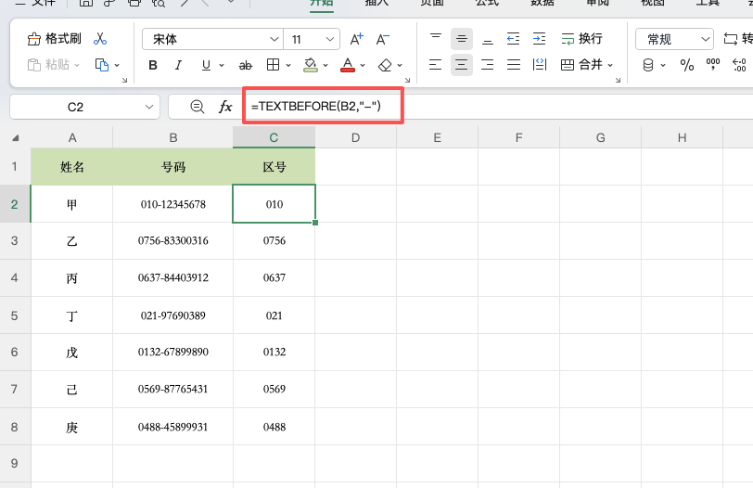
Task: Align text to top
Action: click(x=436, y=38)
